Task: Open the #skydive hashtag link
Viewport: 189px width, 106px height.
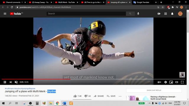Action: pyautogui.click(x=17, y=89)
